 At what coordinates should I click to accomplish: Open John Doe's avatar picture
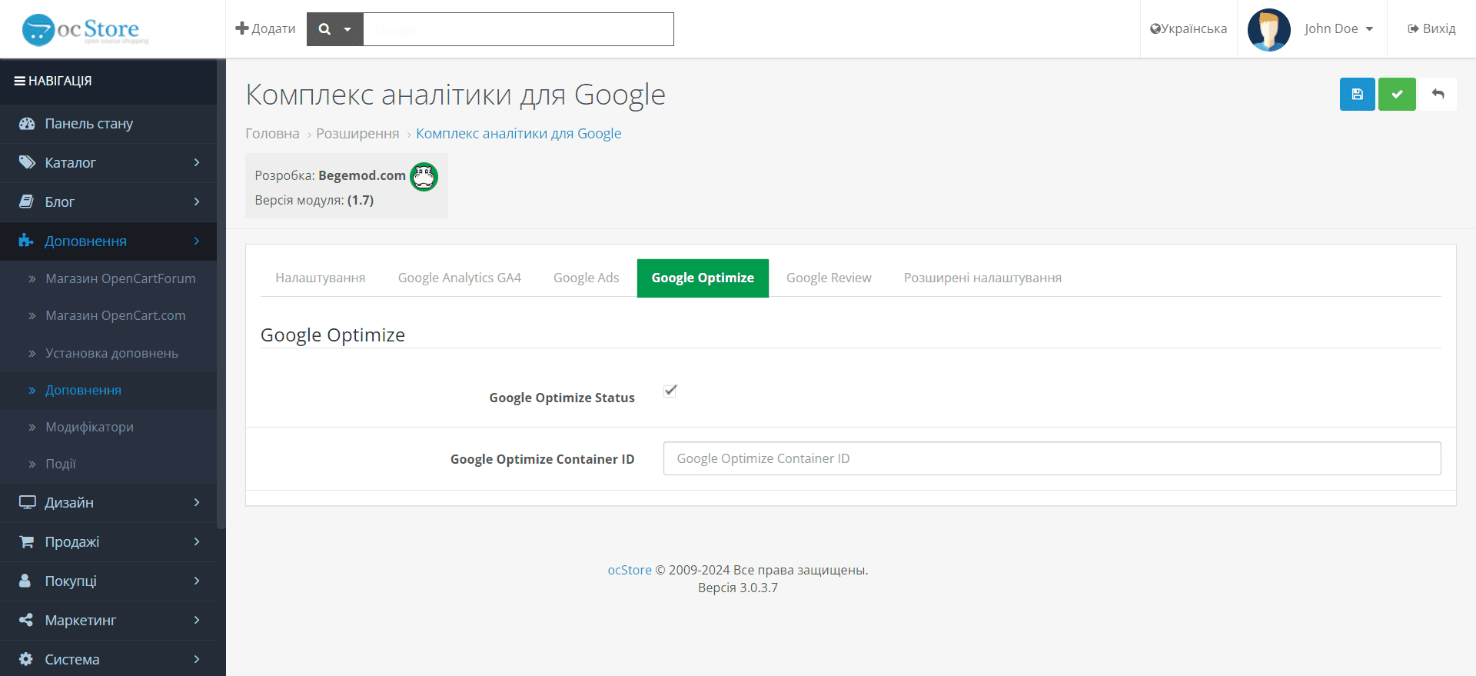[1268, 29]
